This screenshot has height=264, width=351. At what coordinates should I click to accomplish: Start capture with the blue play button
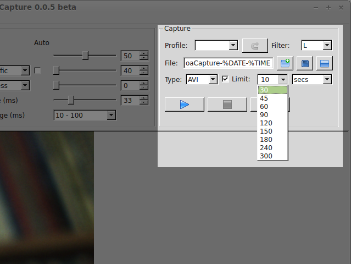tap(184, 105)
